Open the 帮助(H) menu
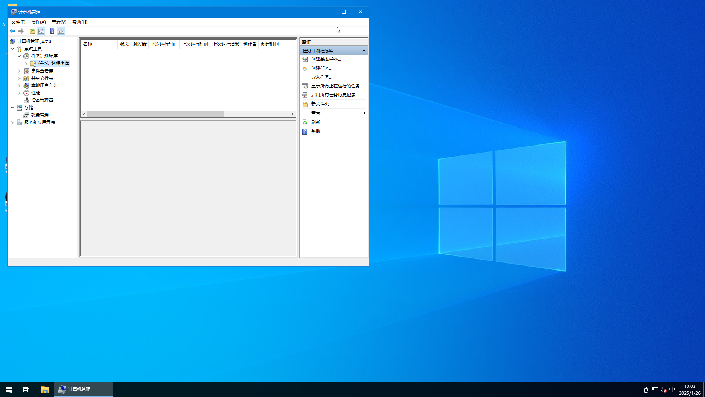Screen dimensions: 705x397 (80, 22)
